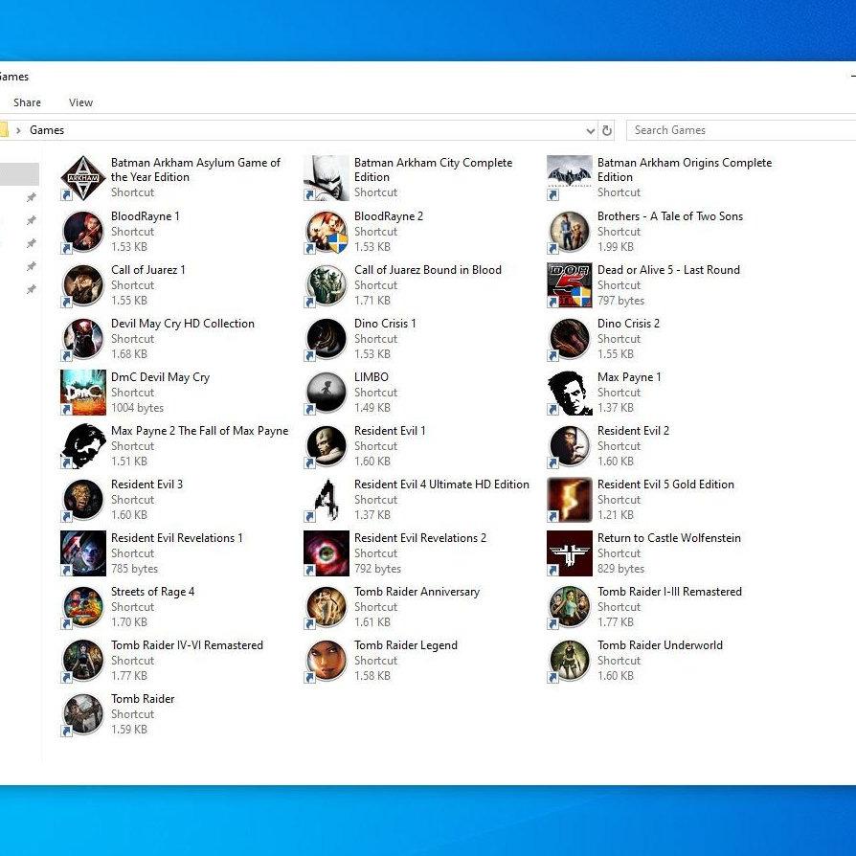
Task: Select the Max Payne 1 icon
Action: pyautogui.click(x=570, y=393)
